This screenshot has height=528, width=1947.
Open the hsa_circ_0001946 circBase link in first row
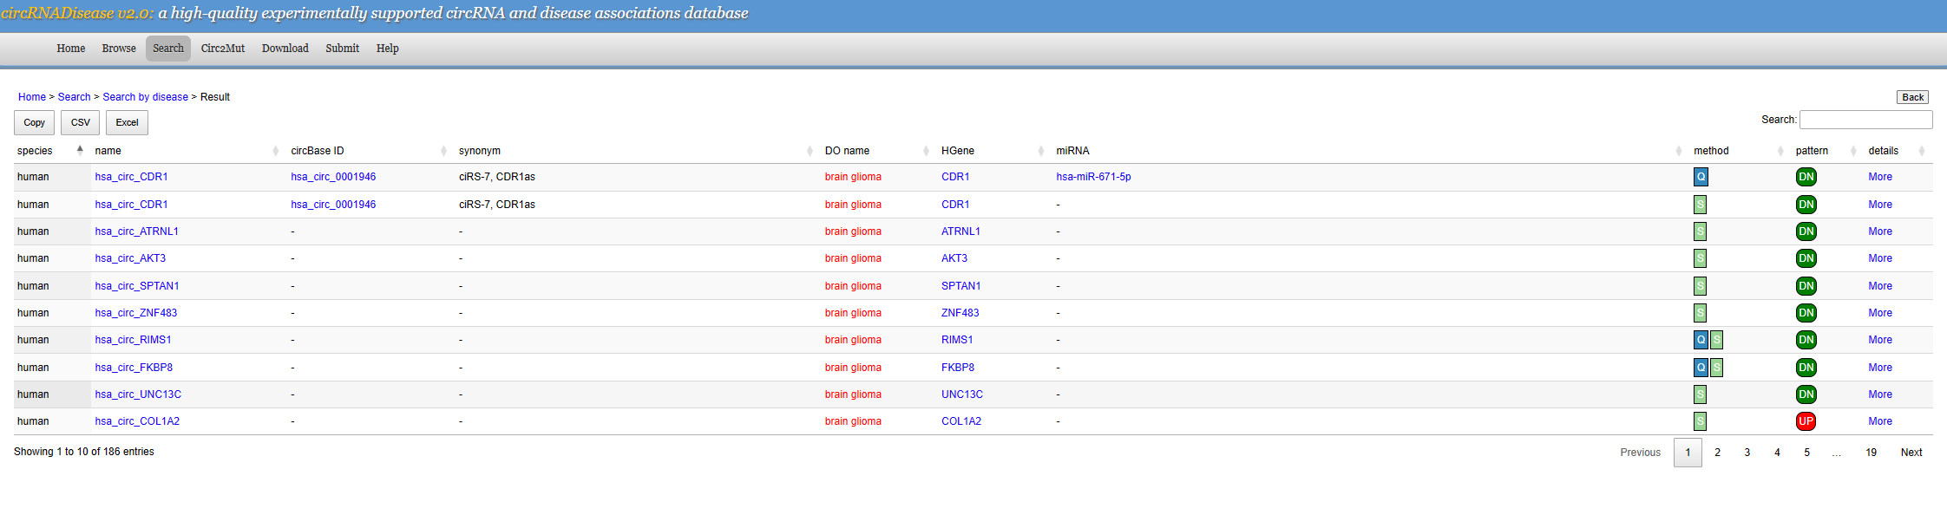pos(333,177)
